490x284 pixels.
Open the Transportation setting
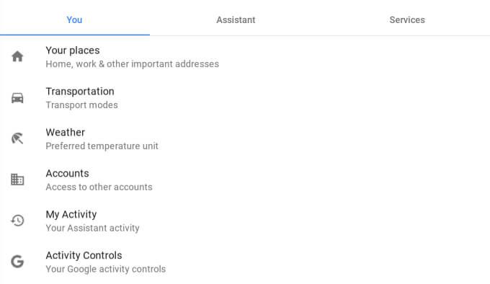pyautogui.click(x=245, y=98)
